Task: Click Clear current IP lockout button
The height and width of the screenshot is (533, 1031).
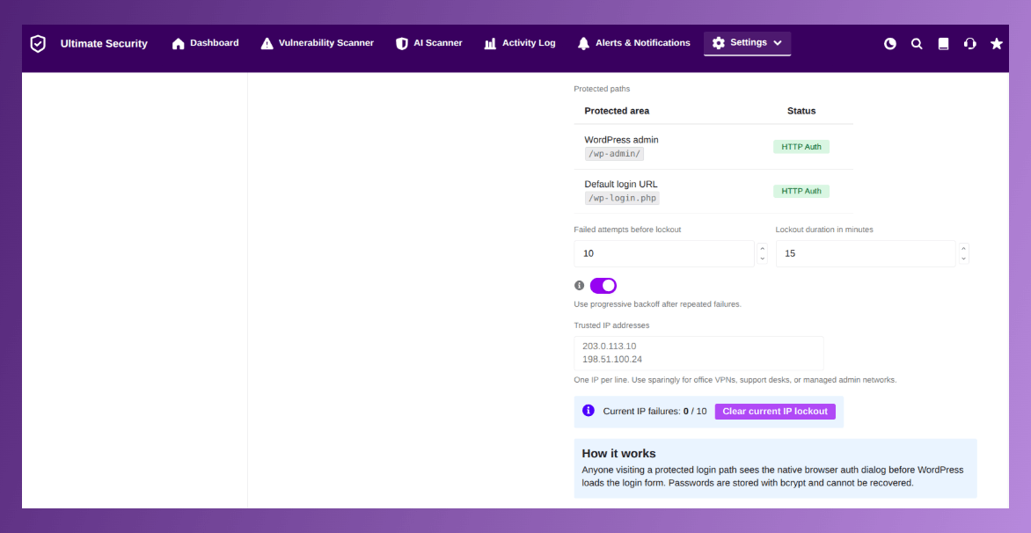Action: [775, 412]
